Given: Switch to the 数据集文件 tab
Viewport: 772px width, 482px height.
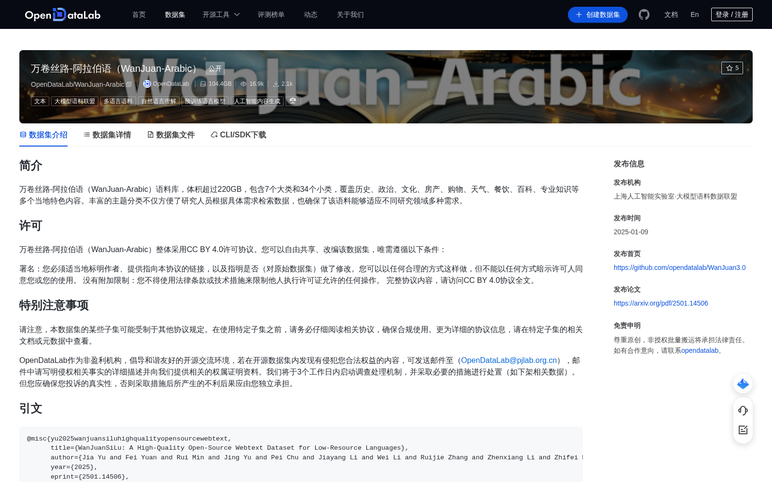Looking at the screenshot, I should click(171, 135).
